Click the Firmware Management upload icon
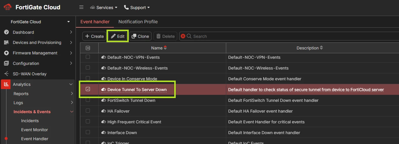This screenshot has width=399, height=144. pos(6,53)
